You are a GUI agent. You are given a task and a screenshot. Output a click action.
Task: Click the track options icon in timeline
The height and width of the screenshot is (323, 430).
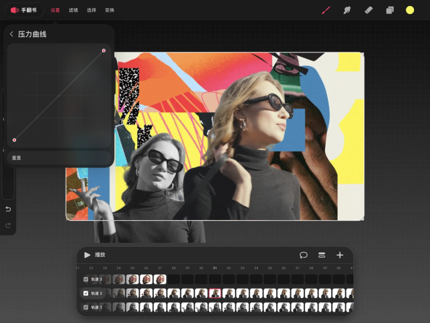pyautogui.click(x=322, y=255)
